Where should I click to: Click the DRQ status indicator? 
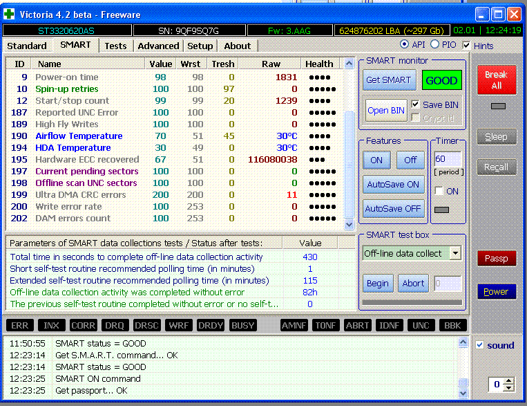pyautogui.click(x=115, y=326)
